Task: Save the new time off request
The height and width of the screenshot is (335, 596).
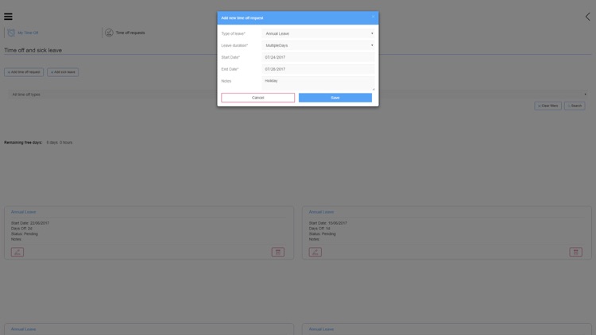Action: tap(335, 98)
